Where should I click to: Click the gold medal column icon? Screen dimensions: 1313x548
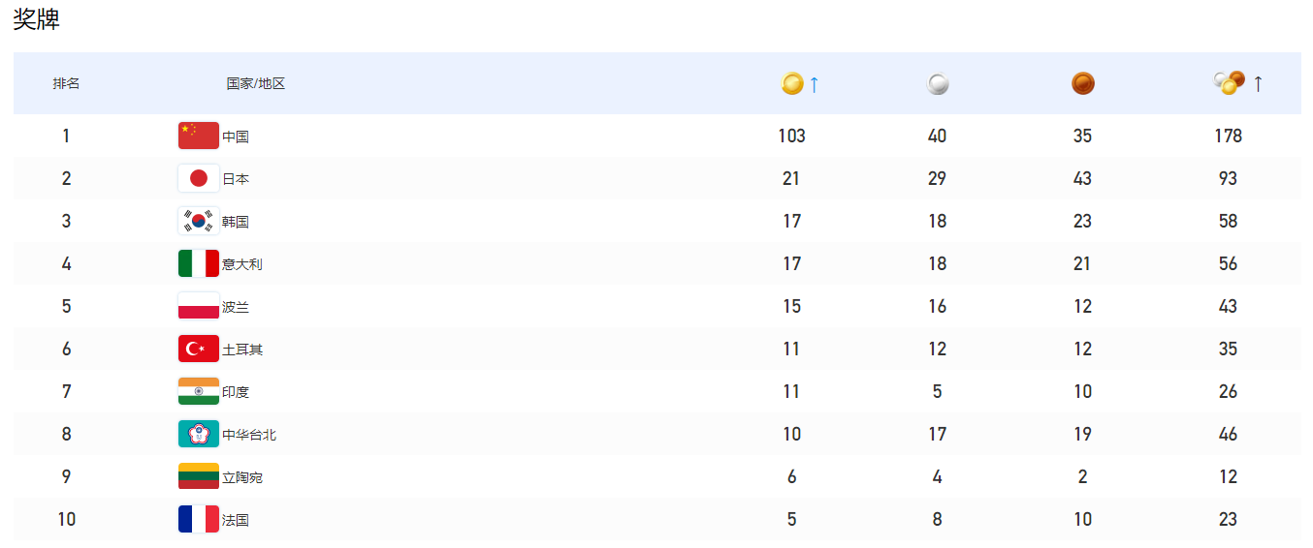(792, 84)
